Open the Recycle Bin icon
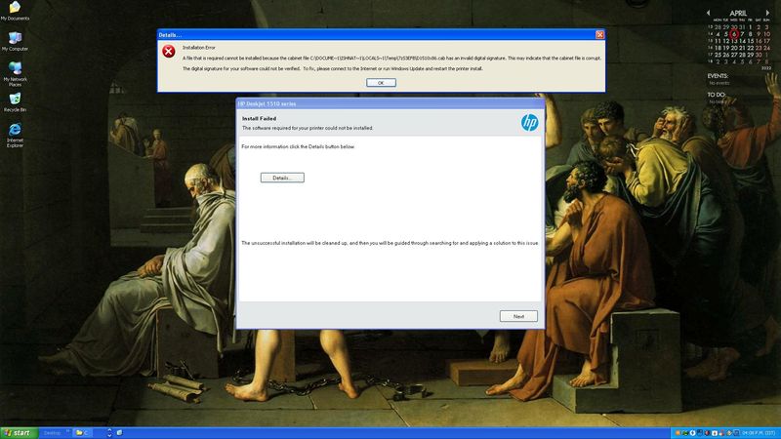Image resolution: width=781 pixels, height=439 pixels. (x=15, y=100)
